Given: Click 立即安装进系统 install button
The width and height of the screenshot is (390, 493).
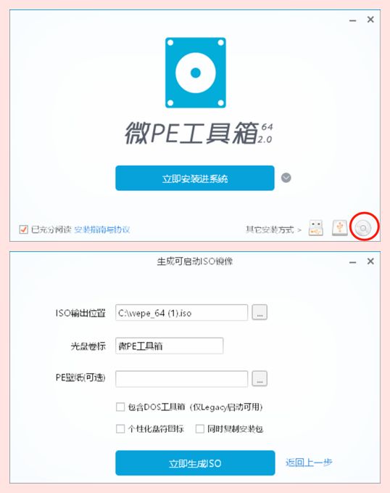Looking at the screenshot, I should pos(195,178).
